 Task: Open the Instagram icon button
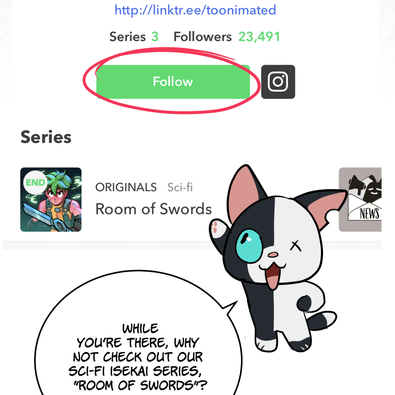[x=278, y=81]
